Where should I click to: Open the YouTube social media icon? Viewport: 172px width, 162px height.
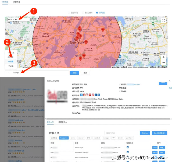point(84,95)
